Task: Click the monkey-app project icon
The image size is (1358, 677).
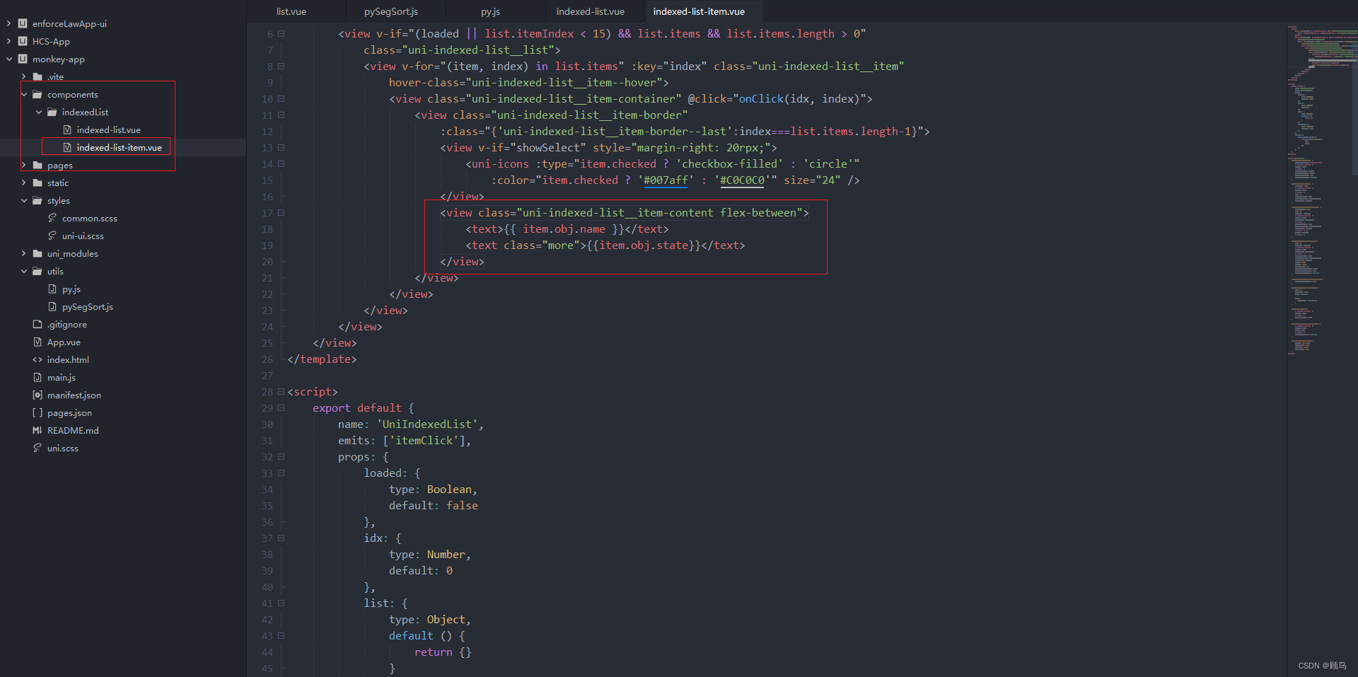Action: [x=23, y=59]
